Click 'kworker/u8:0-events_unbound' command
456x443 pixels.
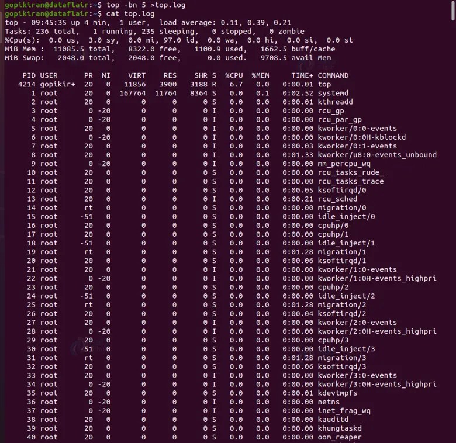coord(377,155)
